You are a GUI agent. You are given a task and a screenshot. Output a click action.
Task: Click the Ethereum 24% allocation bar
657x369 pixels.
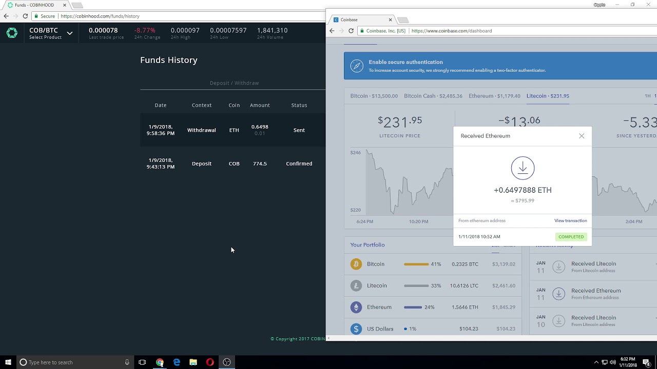413,307
